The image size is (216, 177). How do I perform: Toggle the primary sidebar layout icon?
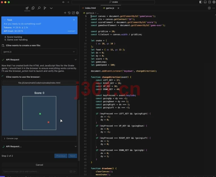[201, 2]
